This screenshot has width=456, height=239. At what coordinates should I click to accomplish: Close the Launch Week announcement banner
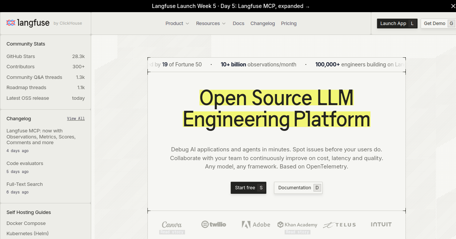(453, 6)
